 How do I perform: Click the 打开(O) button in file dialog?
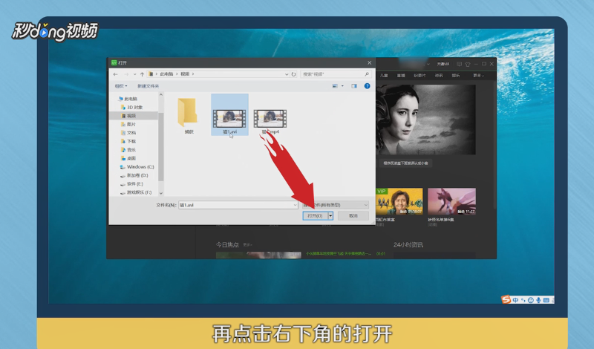pyautogui.click(x=315, y=215)
